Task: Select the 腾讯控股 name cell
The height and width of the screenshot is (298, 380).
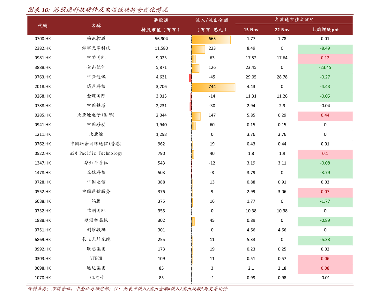Action: tap(96, 39)
